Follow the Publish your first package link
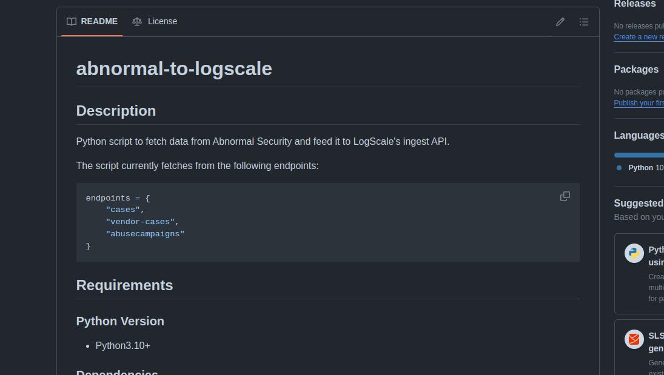 click(639, 103)
